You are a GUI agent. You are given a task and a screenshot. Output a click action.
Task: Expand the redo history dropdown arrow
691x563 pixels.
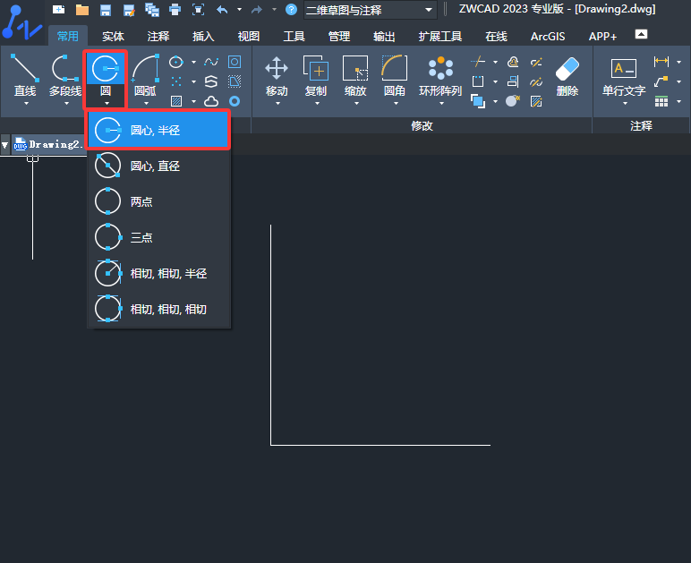[274, 10]
